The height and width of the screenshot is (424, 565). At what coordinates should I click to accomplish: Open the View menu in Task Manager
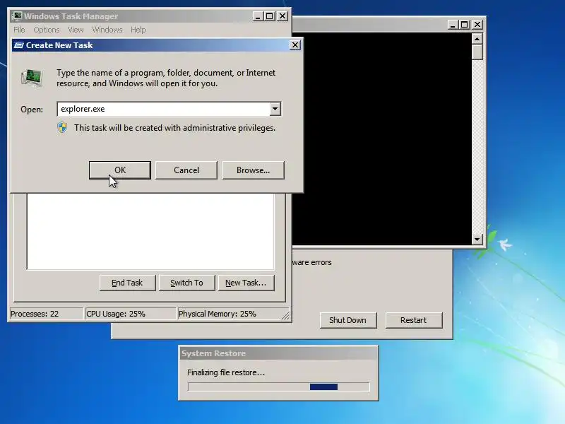coord(76,30)
